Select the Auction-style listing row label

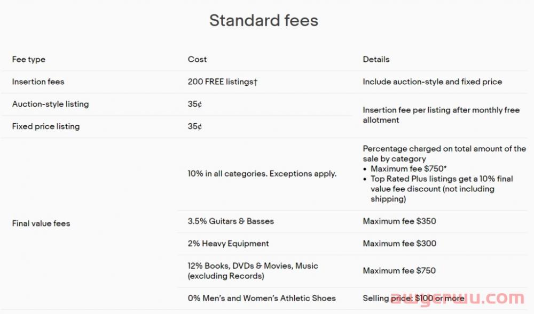(50, 104)
